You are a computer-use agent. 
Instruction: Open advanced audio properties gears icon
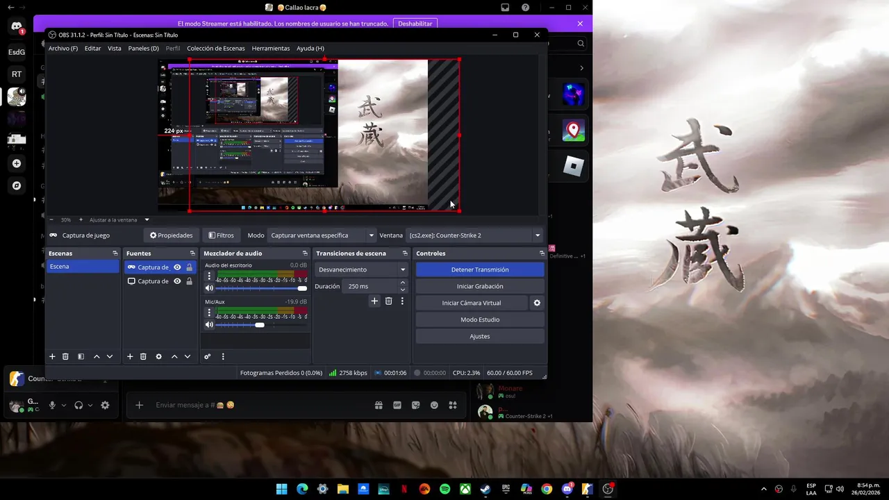207,356
